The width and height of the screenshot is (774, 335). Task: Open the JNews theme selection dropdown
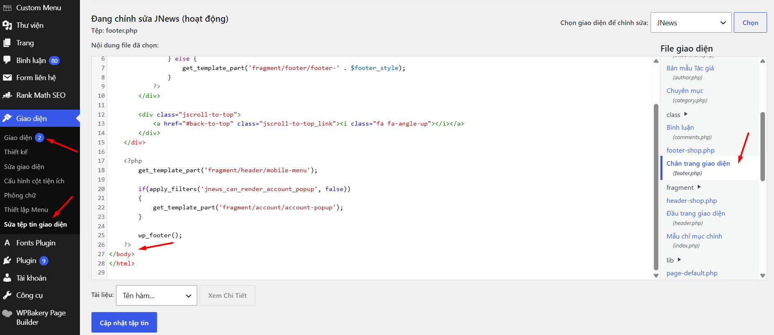click(691, 22)
